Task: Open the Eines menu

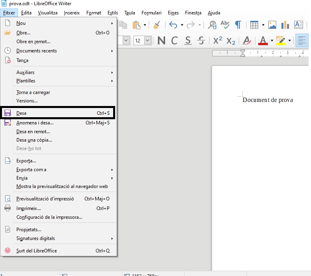Action: point(173,13)
